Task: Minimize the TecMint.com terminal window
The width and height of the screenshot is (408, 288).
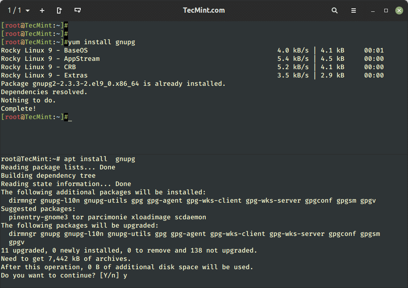Action: (x=373, y=11)
